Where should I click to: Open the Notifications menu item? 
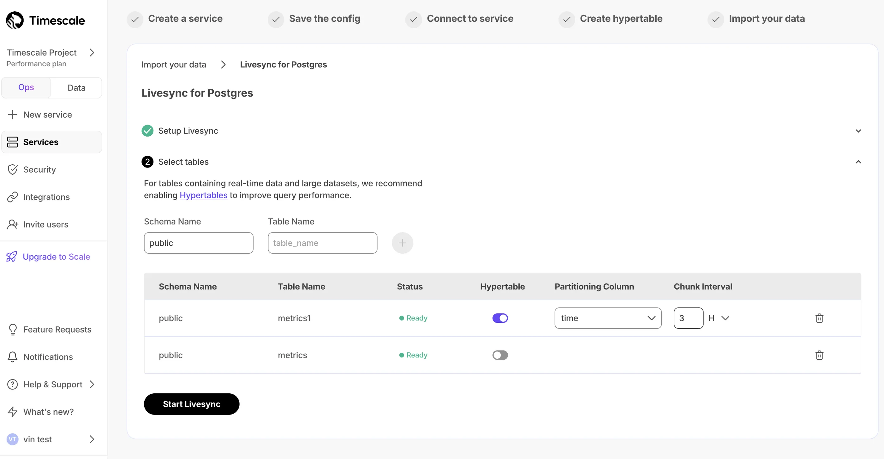coord(51,356)
